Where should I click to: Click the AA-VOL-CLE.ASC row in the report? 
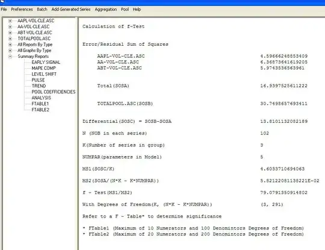(x=118, y=62)
